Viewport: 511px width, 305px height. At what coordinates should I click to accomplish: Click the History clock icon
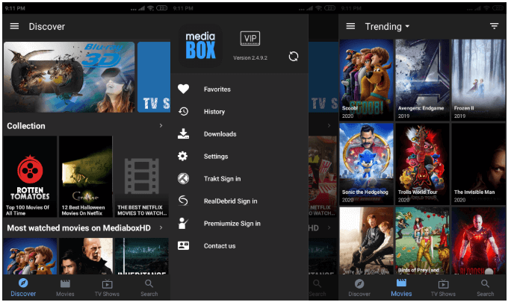pos(184,112)
